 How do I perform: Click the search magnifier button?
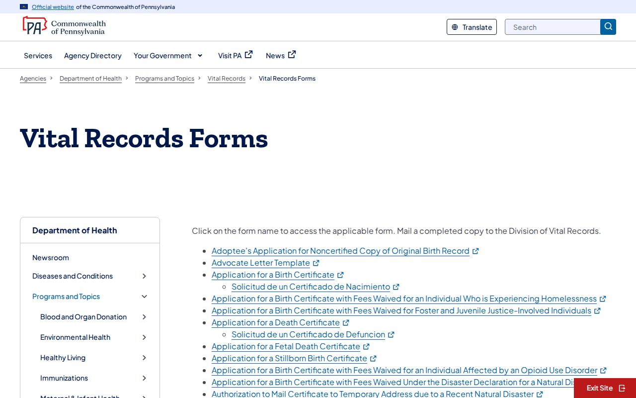608,27
